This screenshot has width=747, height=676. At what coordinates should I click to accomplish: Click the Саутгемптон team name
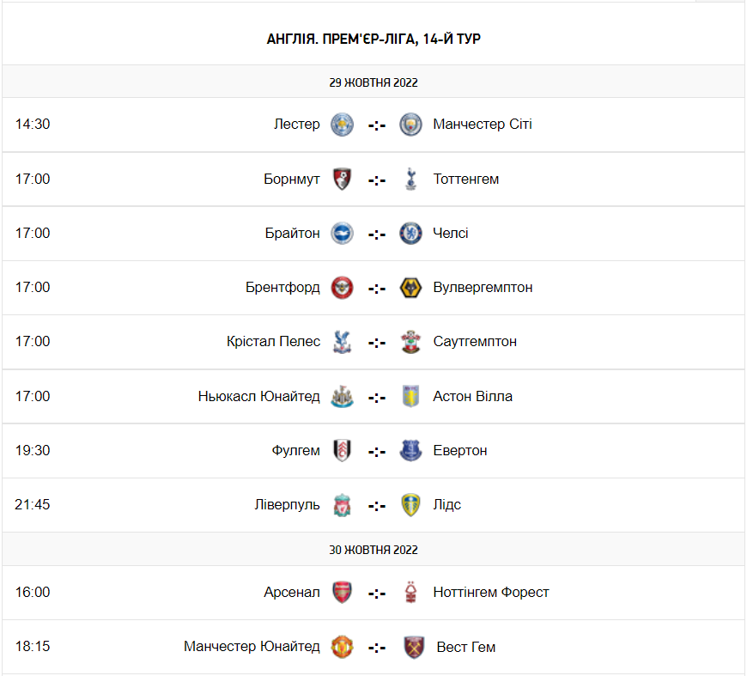(475, 341)
